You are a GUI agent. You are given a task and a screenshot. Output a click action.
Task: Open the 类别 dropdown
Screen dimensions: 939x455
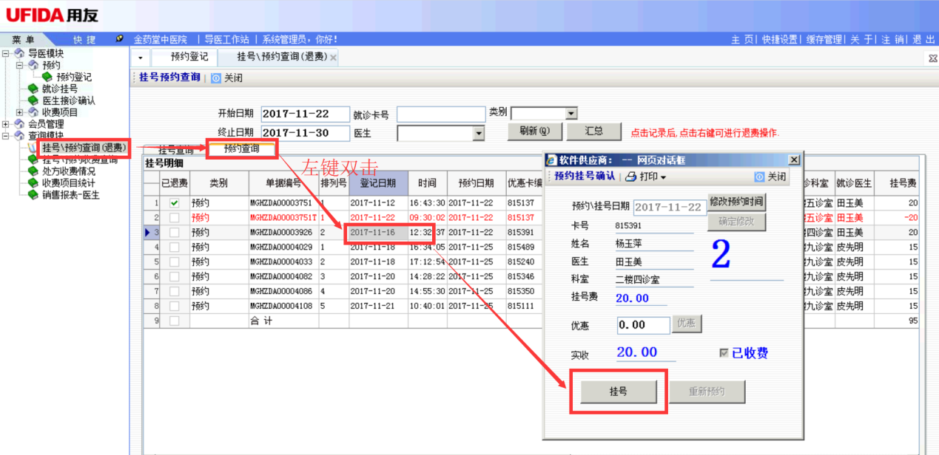coord(571,113)
